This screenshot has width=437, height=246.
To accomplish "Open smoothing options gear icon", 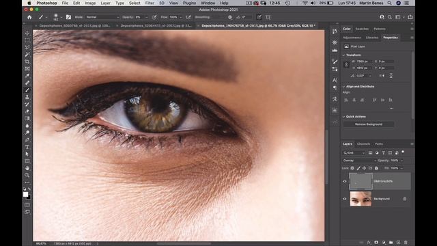I will tap(230, 17).
